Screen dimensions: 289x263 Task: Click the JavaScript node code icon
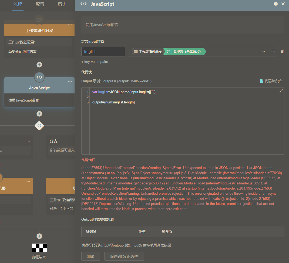click(39, 77)
